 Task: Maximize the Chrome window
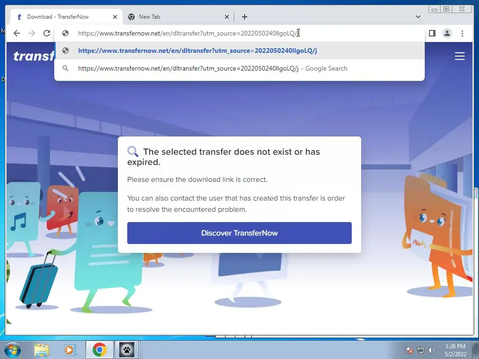click(446, 9)
